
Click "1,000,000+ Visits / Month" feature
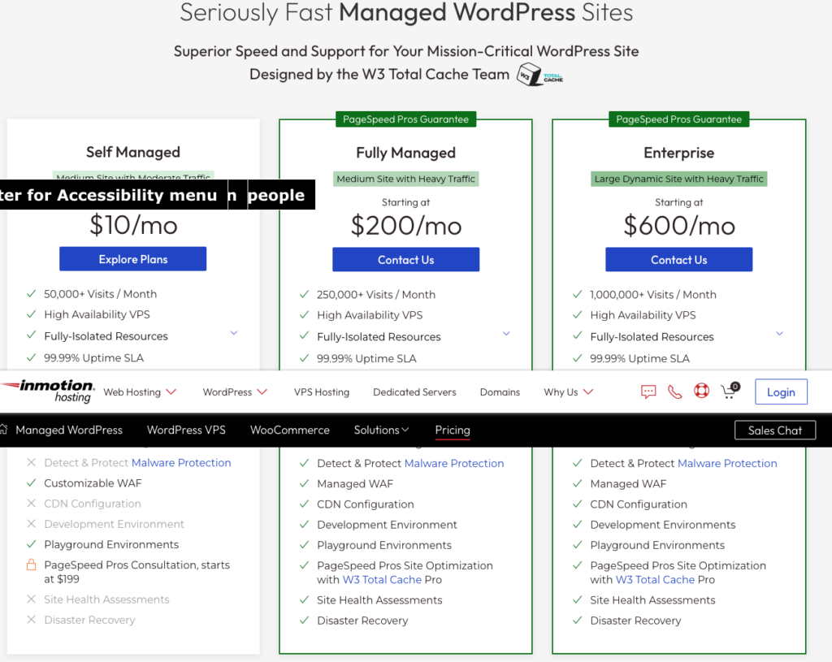(653, 294)
